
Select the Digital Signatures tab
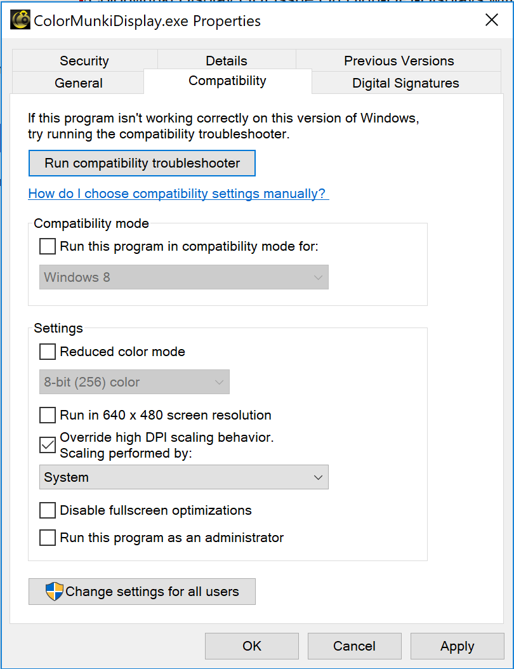click(x=406, y=83)
